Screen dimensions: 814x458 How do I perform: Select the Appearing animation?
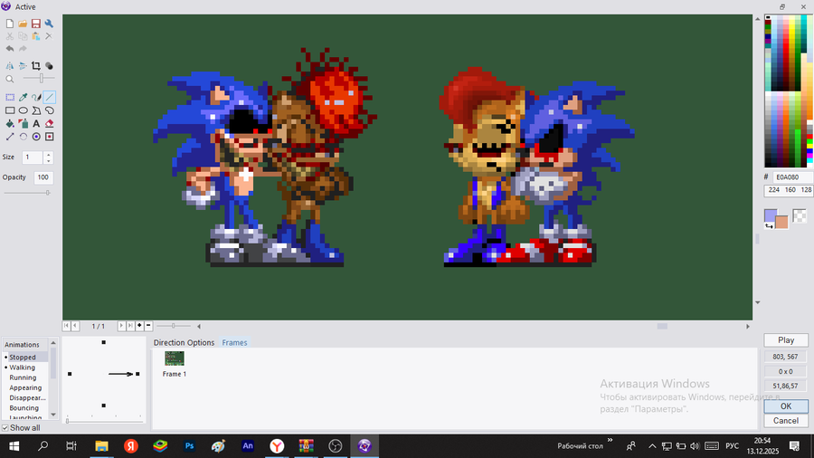25,388
